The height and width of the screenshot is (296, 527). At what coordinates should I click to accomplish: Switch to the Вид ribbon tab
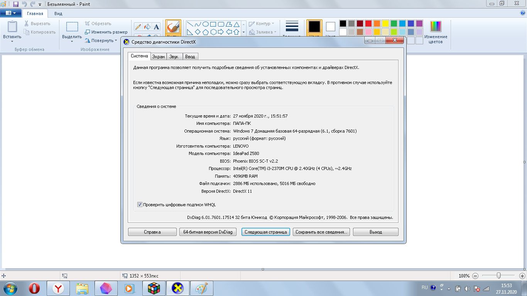tap(58, 13)
